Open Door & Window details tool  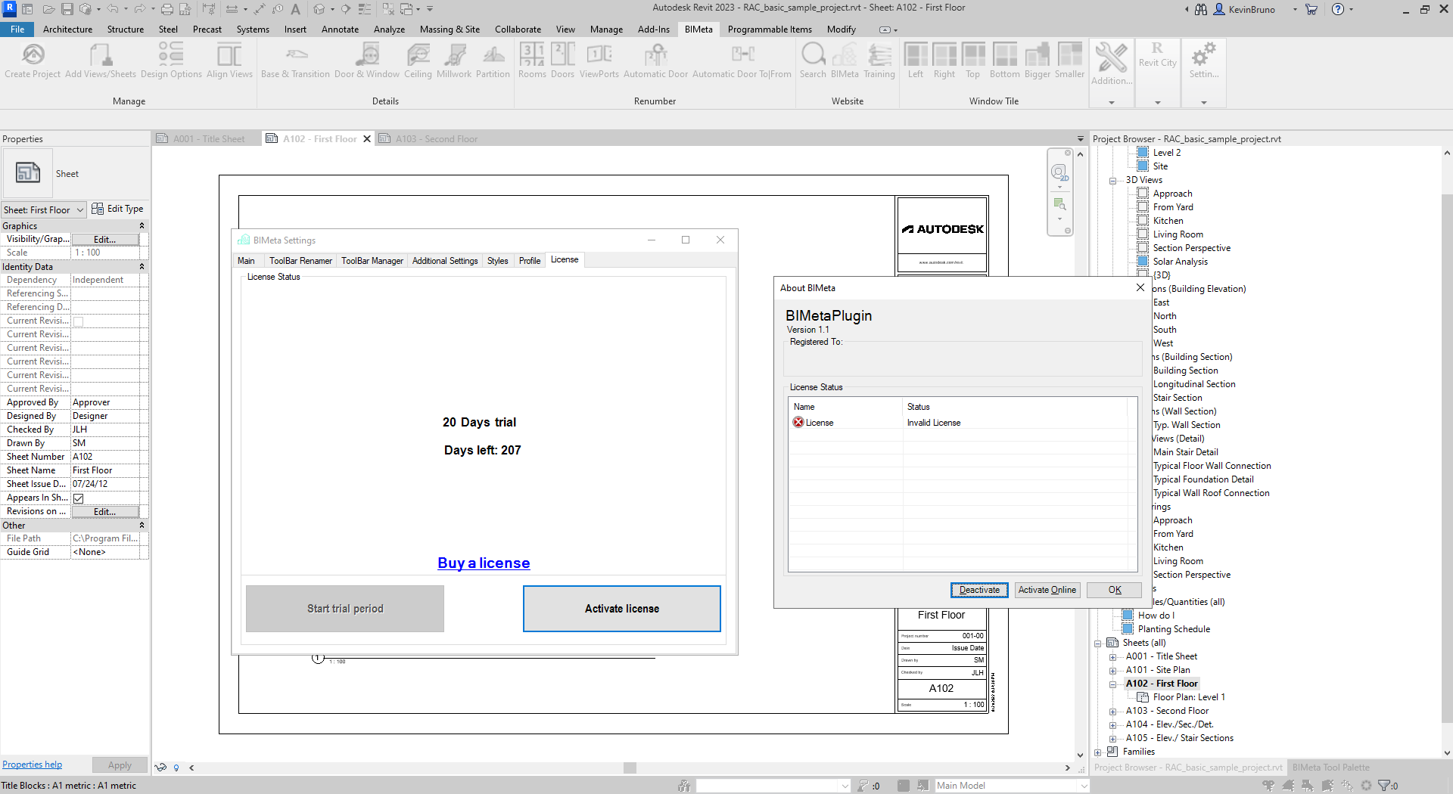[x=367, y=60]
